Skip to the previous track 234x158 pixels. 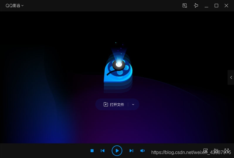point(103,151)
